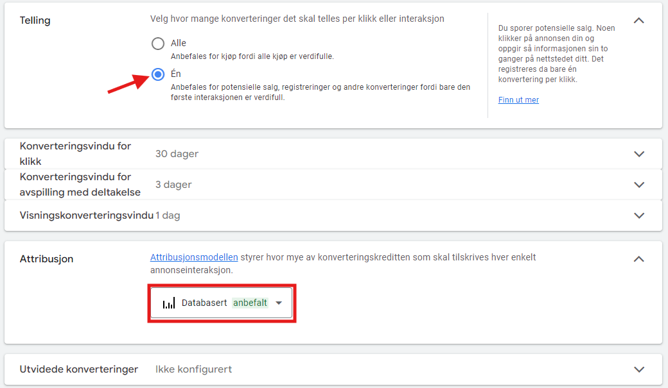Screen dimensions: 668x388
Task: Open the "Finn ut mer" link
Action: point(518,100)
